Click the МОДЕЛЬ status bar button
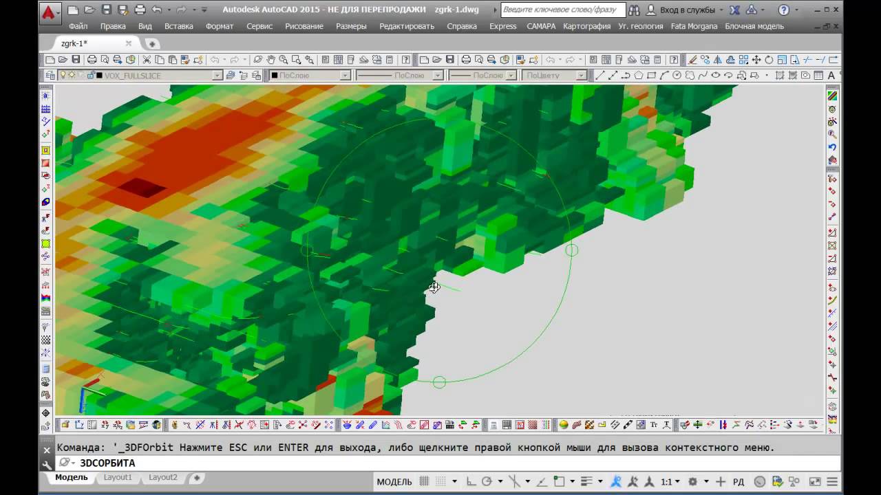Viewport: 881px width, 495px height. pos(394,482)
